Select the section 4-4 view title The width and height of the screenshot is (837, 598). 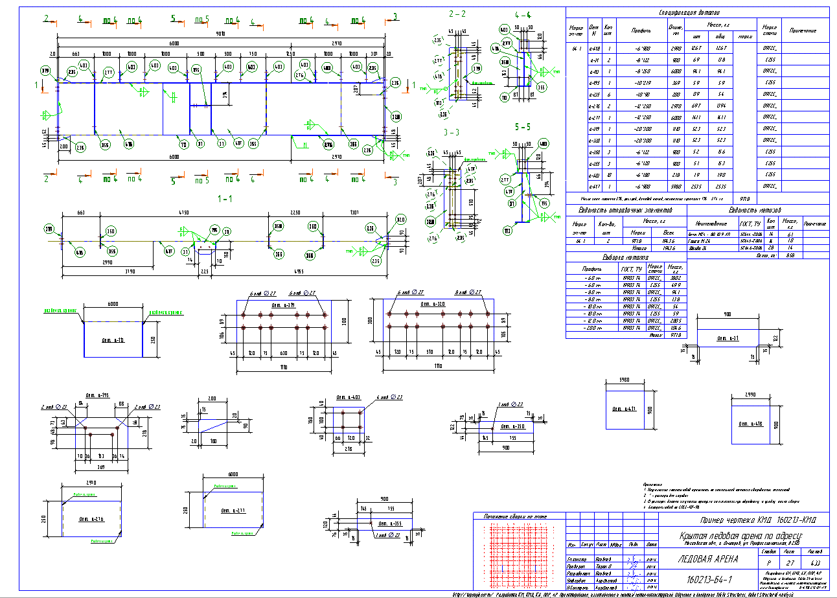point(523,13)
